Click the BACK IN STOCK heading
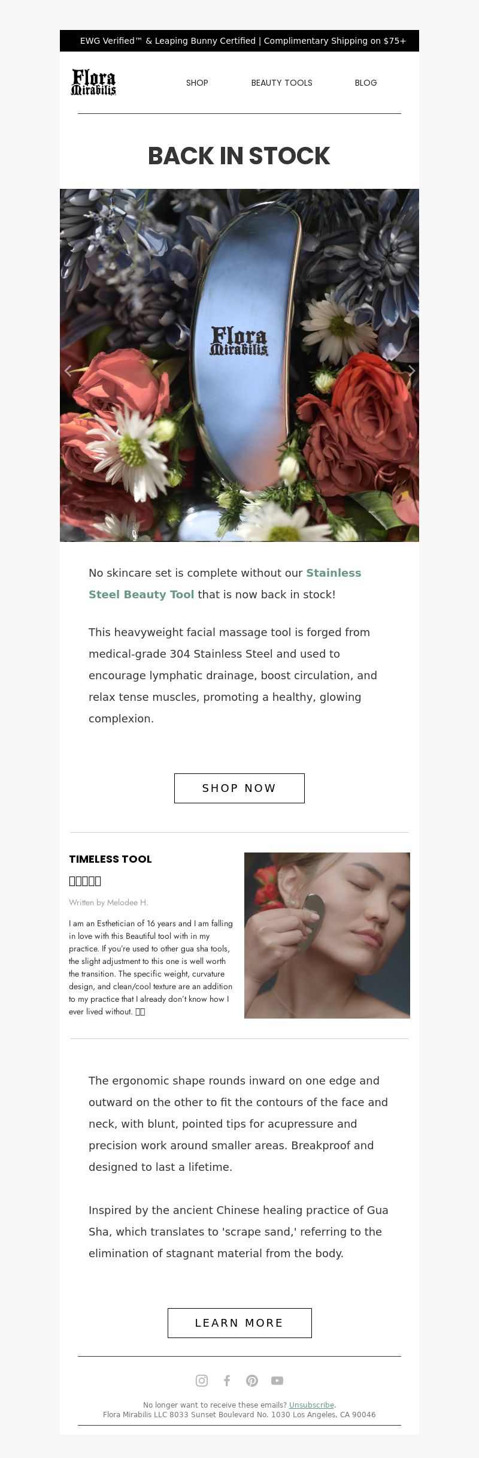Screen dimensions: 479x1458 pyautogui.click(x=239, y=156)
